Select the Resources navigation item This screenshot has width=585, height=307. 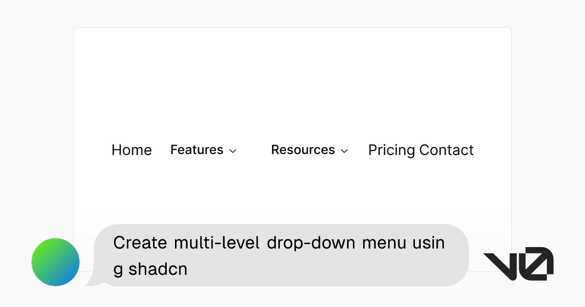click(x=303, y=150)
